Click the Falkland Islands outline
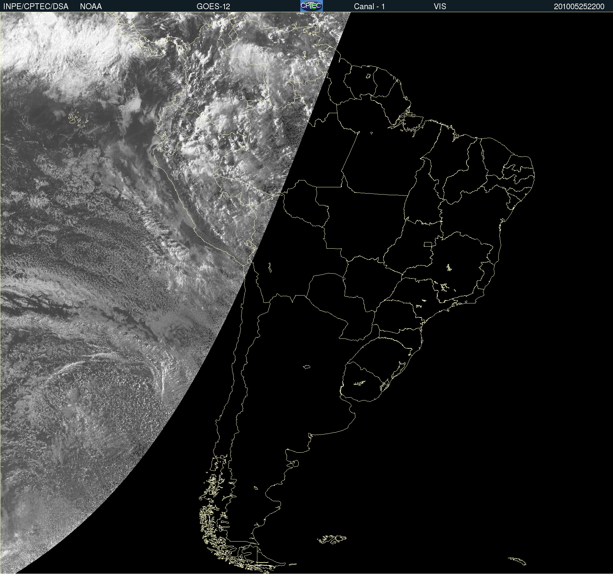Image resolution: width=613 pixels, height=574 pixels. [x=331, y=540]
